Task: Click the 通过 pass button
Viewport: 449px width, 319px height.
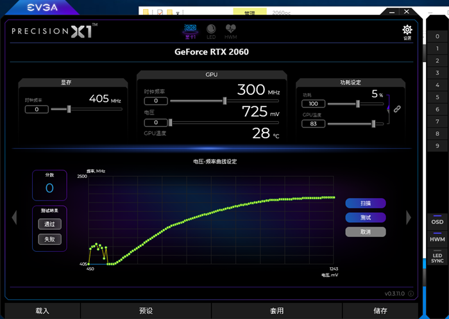Action: pyautogui.click(x=49, y=224)
